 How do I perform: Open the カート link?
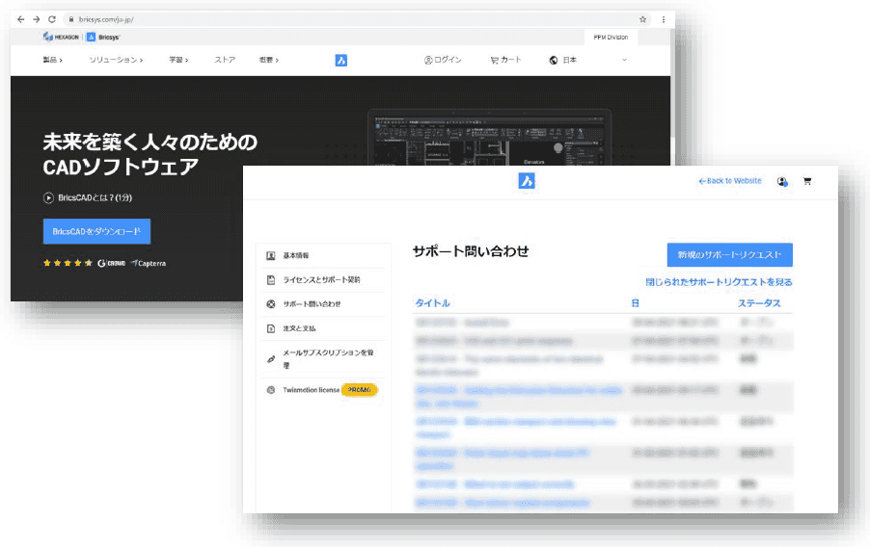(x=505, y=60)
